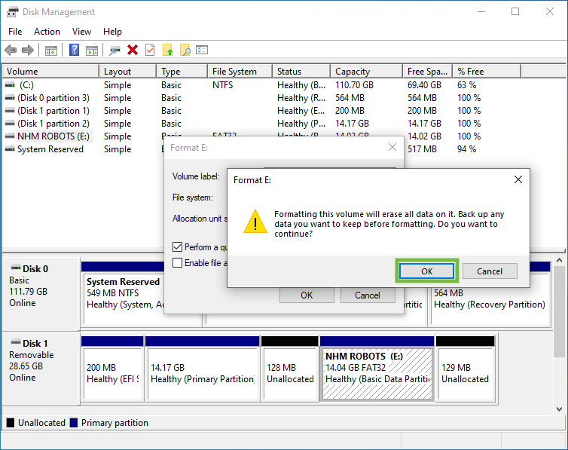Enable file and folder compression checkbox
568x450 pixels.
tap(177, 262)
